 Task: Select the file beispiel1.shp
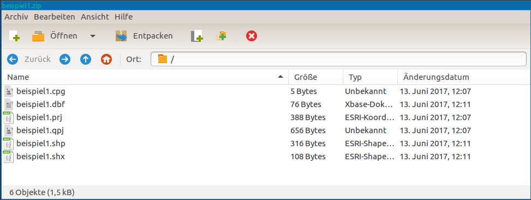pos(40,143)
